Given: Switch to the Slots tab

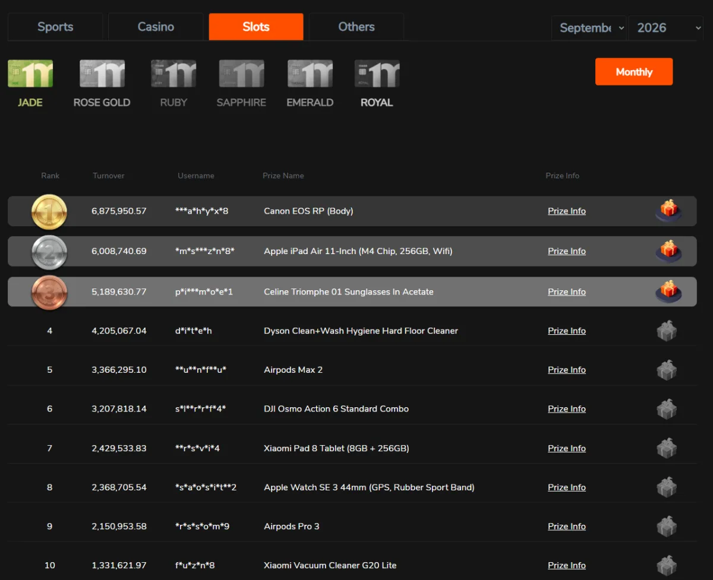Looking at the screenshot, I should point(256,27).
